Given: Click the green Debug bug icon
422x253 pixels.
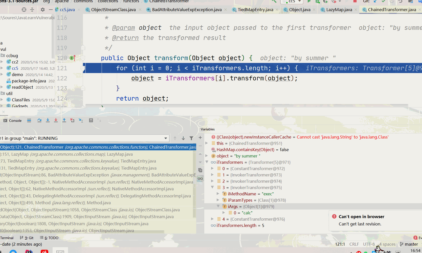Looking at the screenshot, I should click(x=317, y=1).
